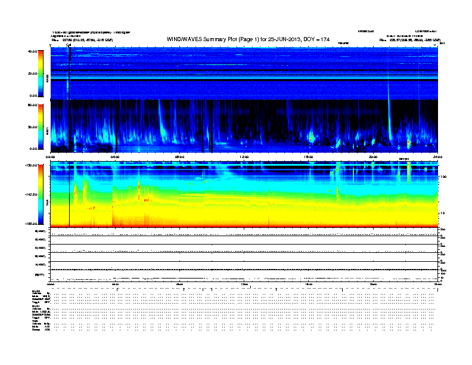Click the 20.00 label on RAD2 scale

(x=32, y=73)
